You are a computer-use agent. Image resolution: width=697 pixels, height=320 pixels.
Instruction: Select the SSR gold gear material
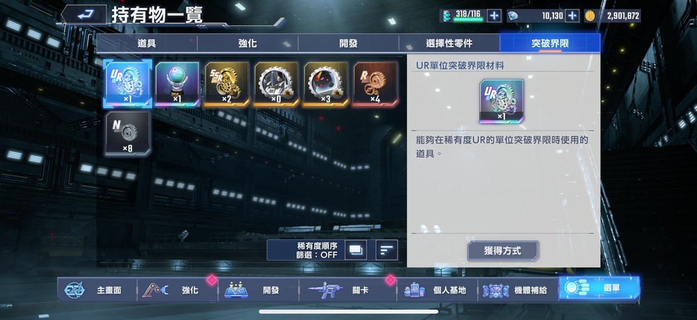[227, 84]
